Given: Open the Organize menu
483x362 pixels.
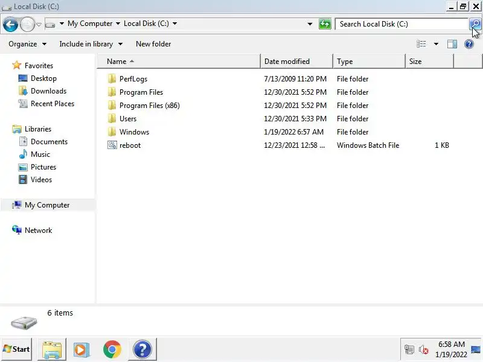Looking at the screenshot, I should pos(27,44).
